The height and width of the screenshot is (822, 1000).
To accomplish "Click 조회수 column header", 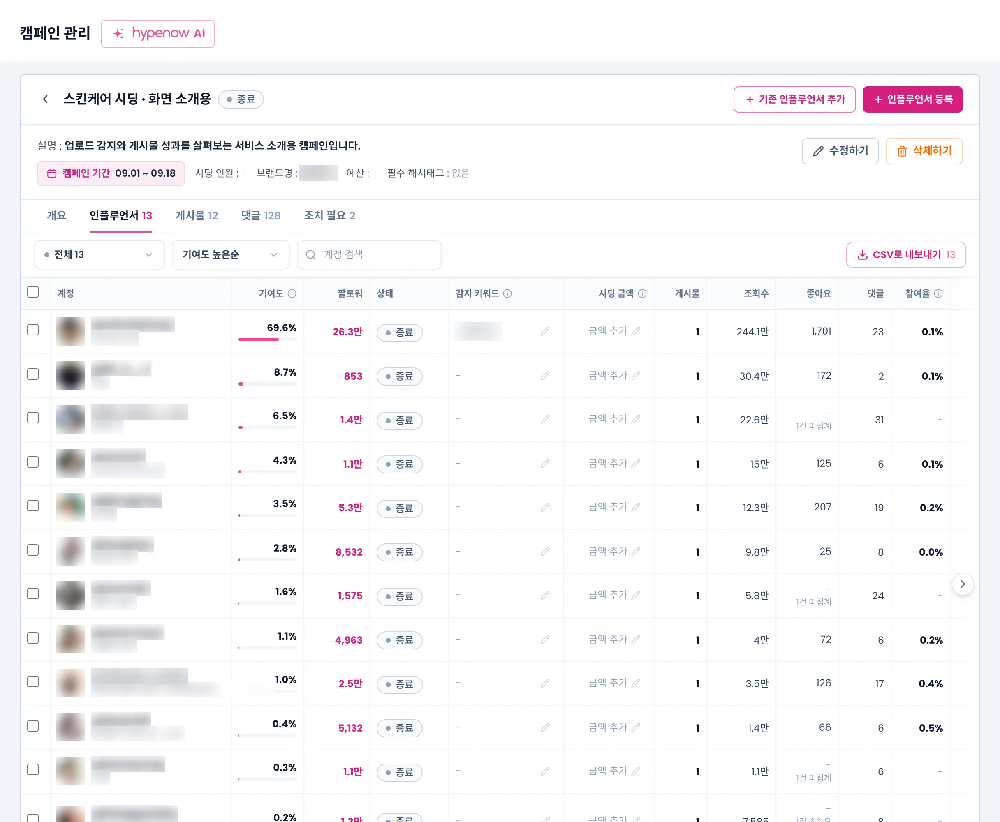I will 756,293.
